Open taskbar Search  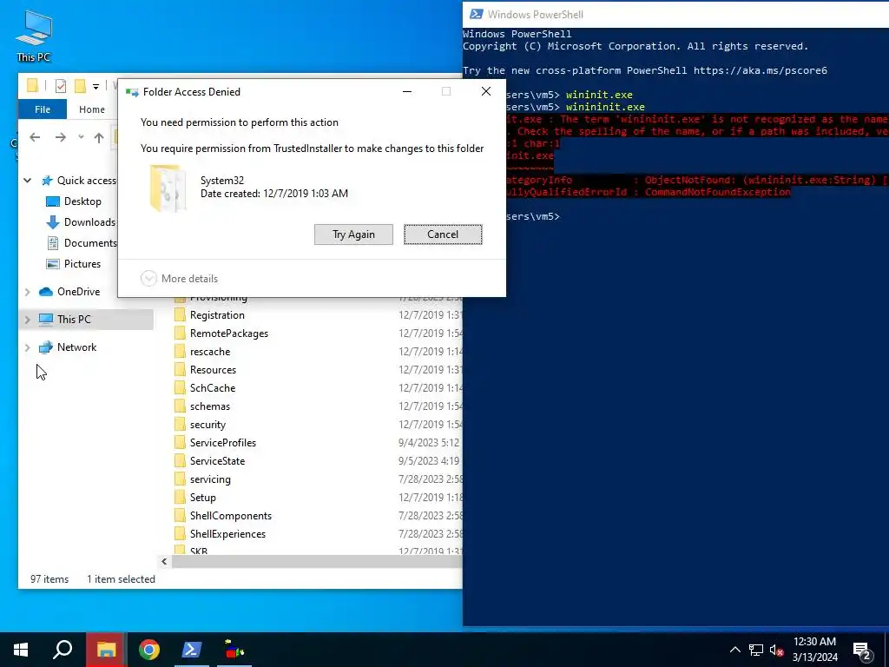(x=63, y=650)
